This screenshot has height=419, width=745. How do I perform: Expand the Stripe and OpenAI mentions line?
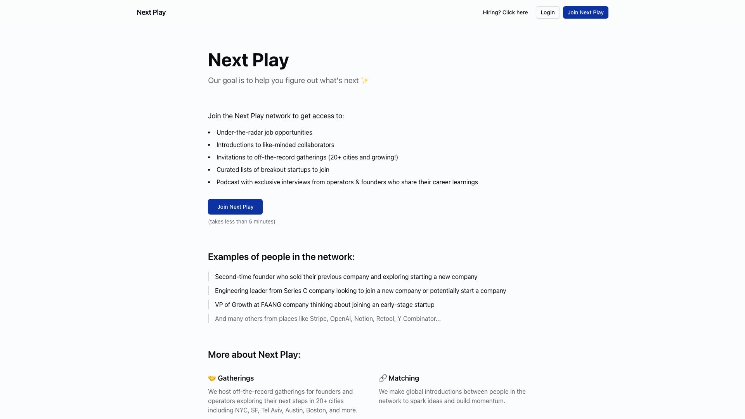point(328,319)
